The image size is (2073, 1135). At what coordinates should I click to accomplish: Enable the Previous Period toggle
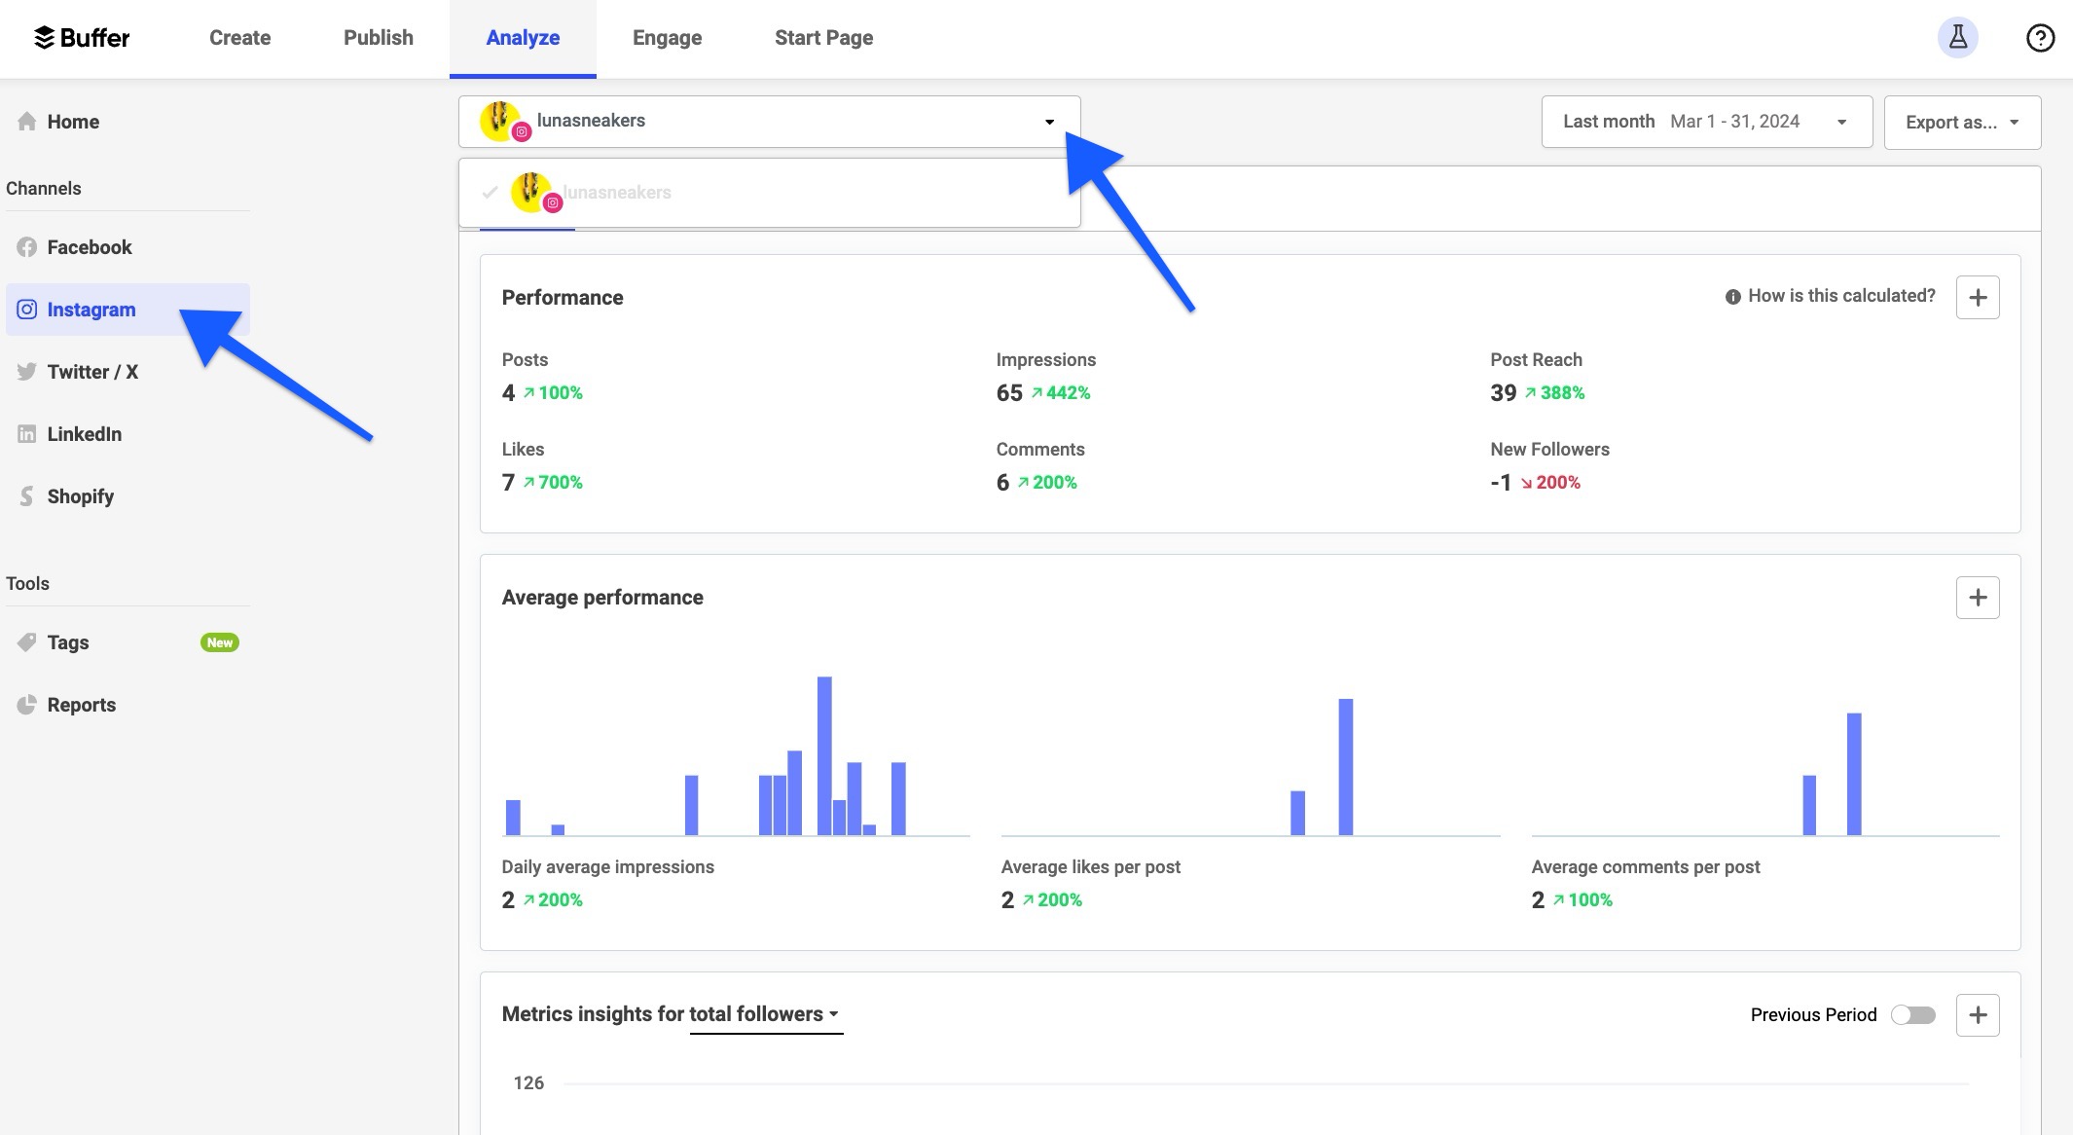tap(1910, 1014)
